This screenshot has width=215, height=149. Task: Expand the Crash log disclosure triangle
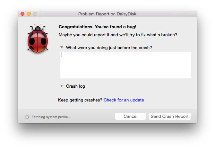click(62, 86)
